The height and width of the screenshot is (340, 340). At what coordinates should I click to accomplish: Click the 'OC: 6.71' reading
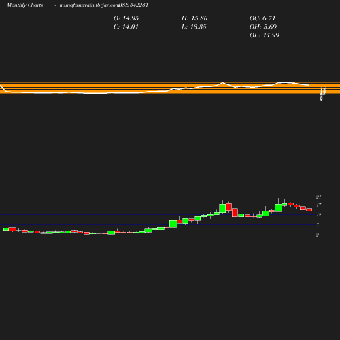pyautogui.click(x=262, y=18)
